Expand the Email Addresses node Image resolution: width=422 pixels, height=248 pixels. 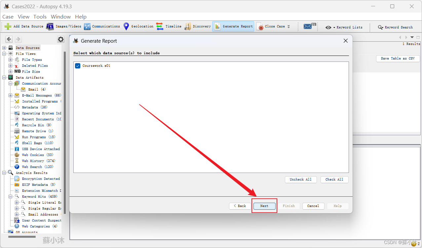[x=17, y=215]
